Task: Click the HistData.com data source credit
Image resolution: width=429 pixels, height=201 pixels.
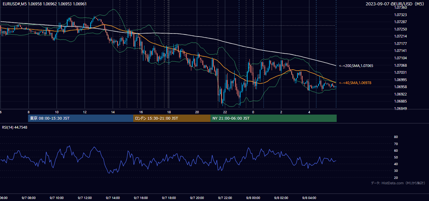Action: click(x=398, y=183)
